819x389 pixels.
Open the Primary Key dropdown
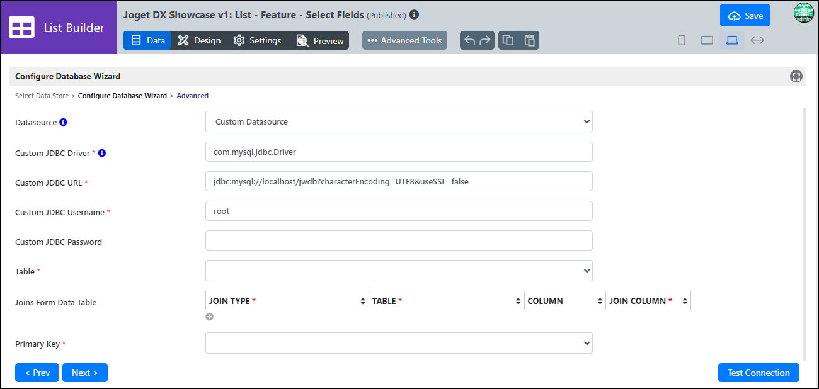click(x=399, y=343)
